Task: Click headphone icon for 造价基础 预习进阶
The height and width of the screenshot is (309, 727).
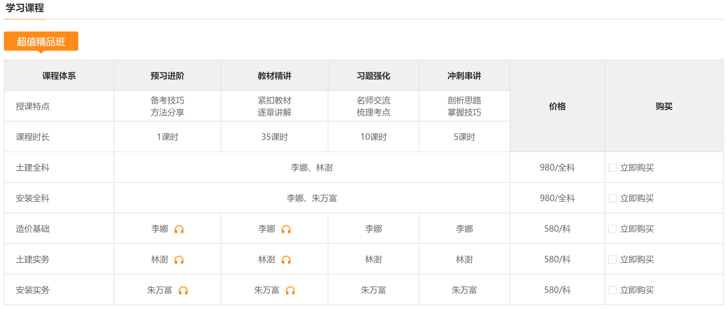Action: pyautogui.click(x=179, y=229)
